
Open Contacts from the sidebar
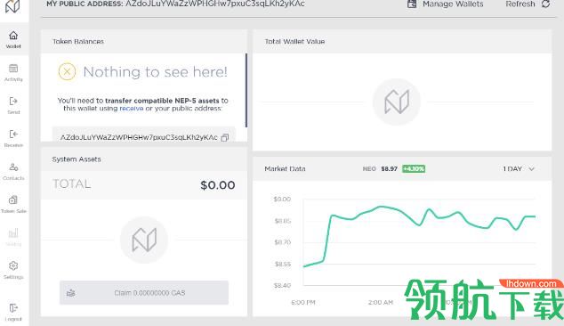click(13, 171)
